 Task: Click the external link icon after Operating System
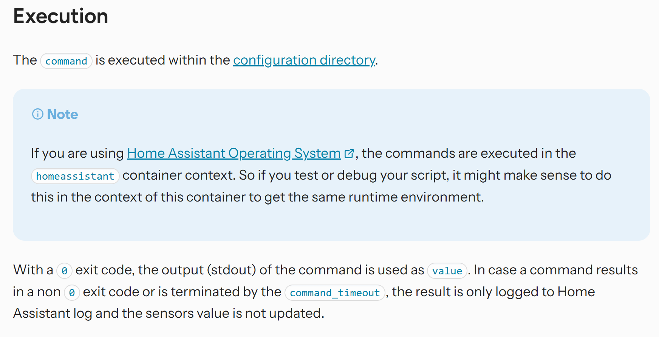click(349, 154)
